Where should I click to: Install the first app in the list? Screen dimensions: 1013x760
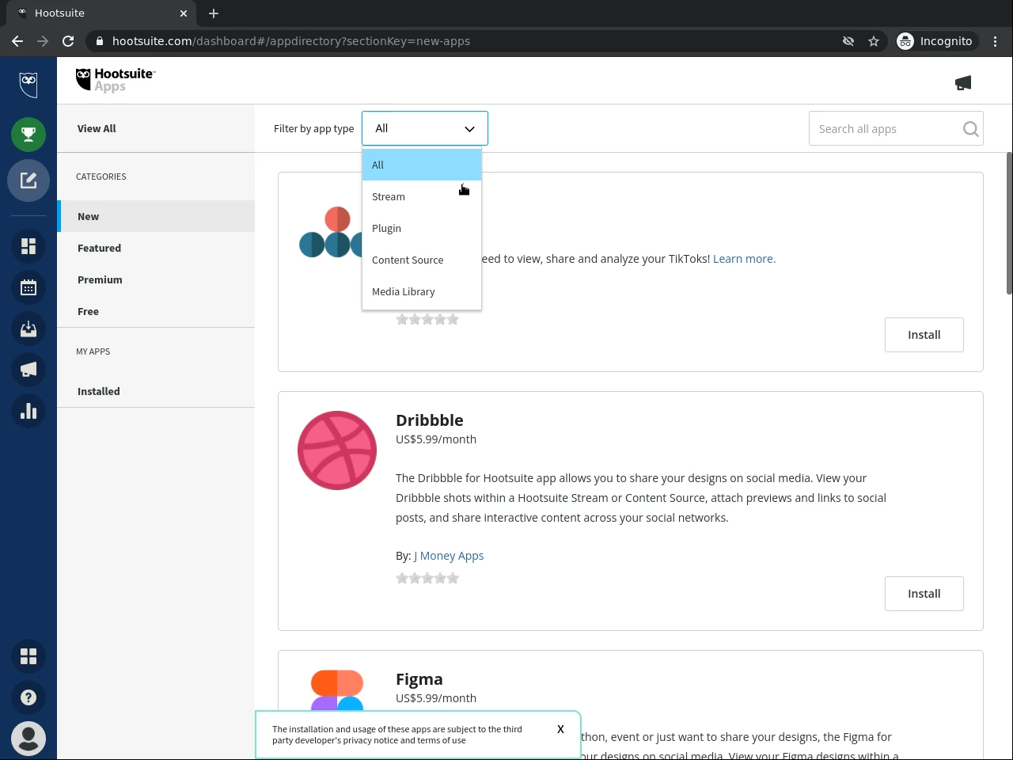[x=924, y=335]
